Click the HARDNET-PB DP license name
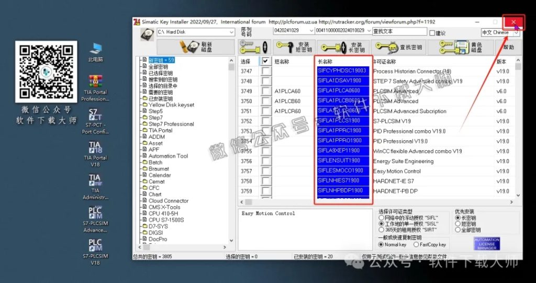536x283 pixels. click(x=395, y=191)
